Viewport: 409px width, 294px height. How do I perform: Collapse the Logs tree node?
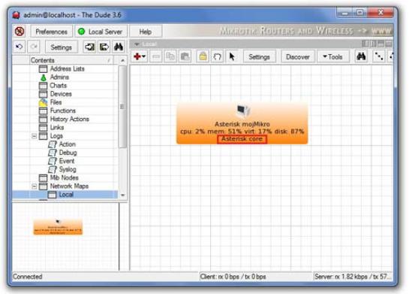pos(34,136)
